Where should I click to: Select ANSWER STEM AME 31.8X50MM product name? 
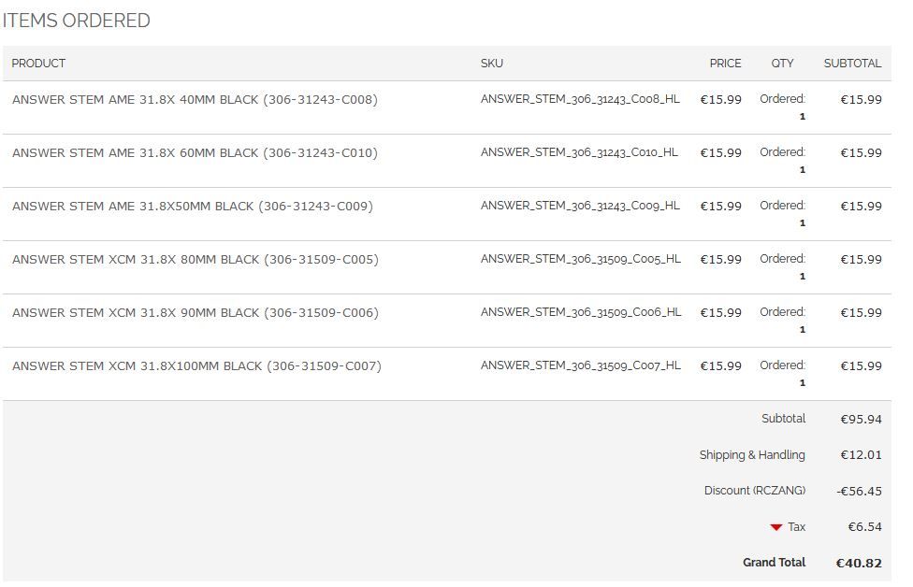pyautogui.click(x=193, y=206)
